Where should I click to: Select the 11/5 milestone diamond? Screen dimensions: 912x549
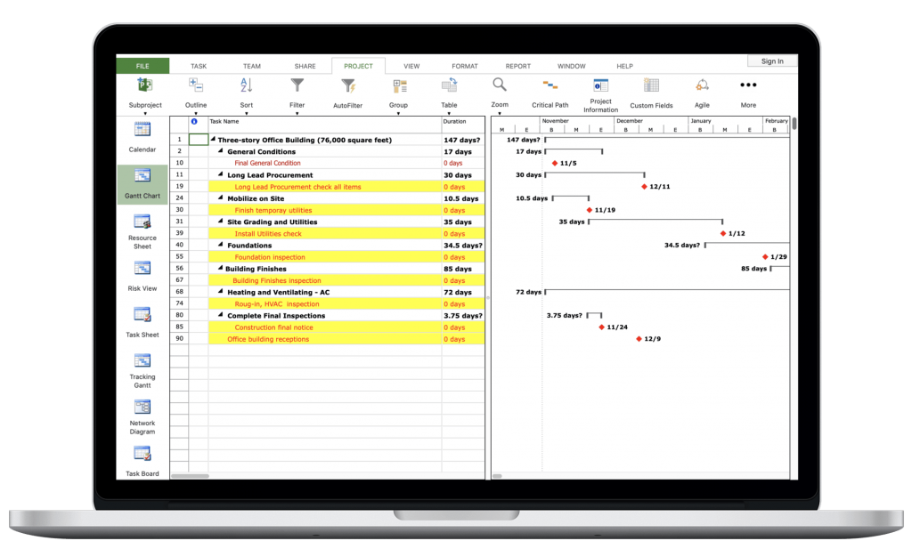coord(556,163)
